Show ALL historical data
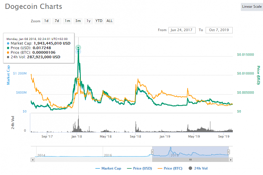Screen dimensions: 263x175 point(109,21)
